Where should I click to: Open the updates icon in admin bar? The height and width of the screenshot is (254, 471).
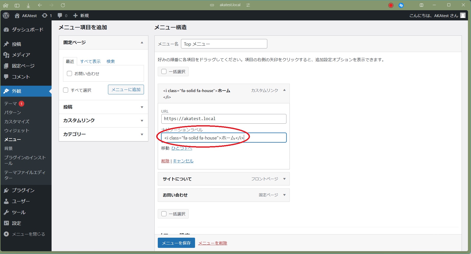coord(45,16)
